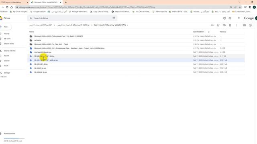Sort by File size column header
Image resolution: width=257 pixels, height=144 pixels.
(x=223, y=32)
